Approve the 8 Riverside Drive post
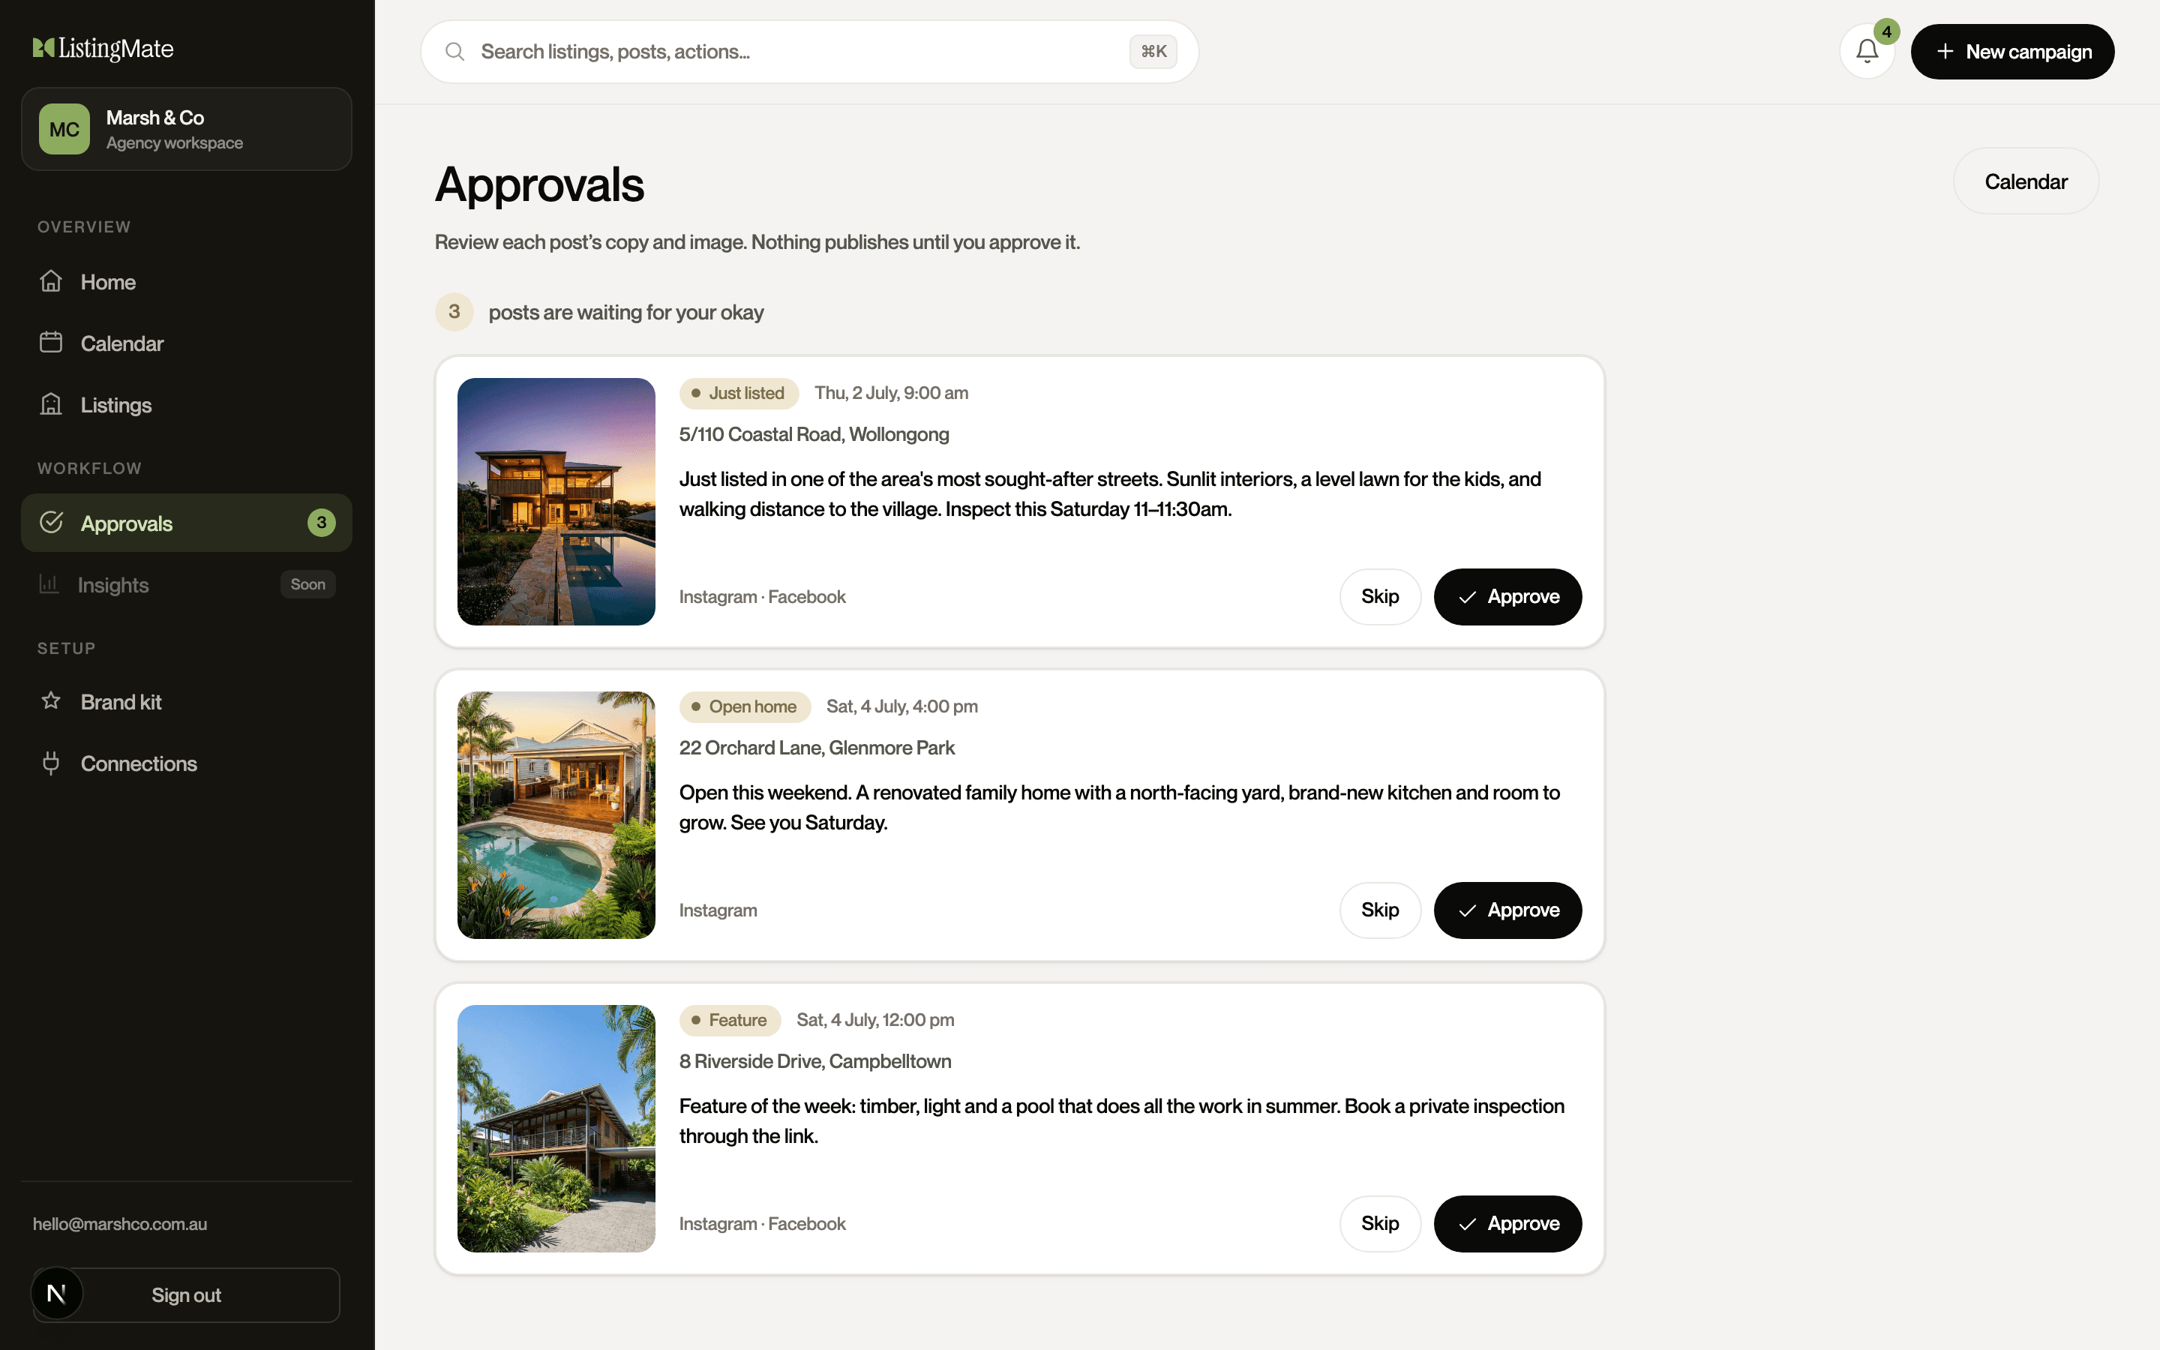 pyautogui.click(x=1507, y=1223)
